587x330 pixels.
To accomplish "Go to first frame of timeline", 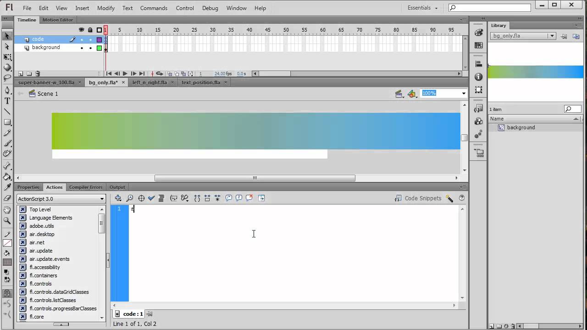I will pyautogui.click(x=109, y=73).
